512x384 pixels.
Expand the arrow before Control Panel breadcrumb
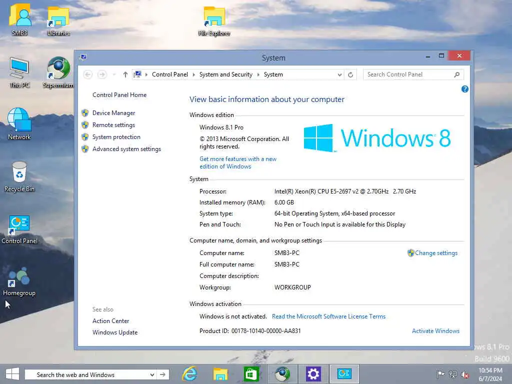pos(146,74)
